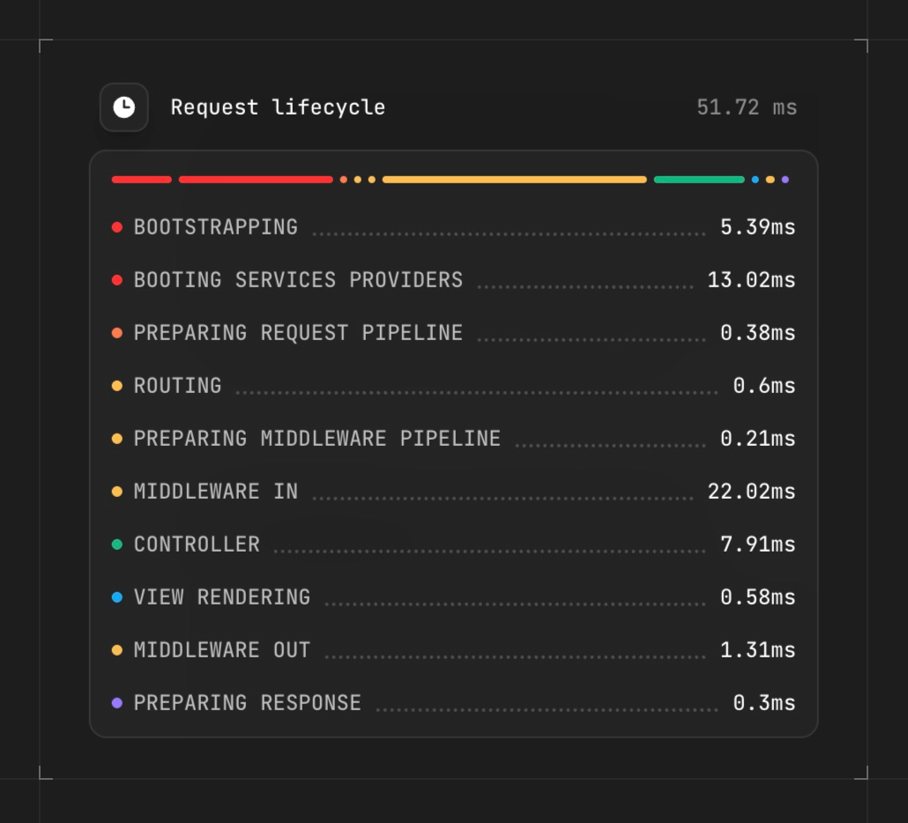Screen dimensions: 908x823
Task: Click the 51.72 ms total duration
Action: pyautogui.click(x=747, y=108)
